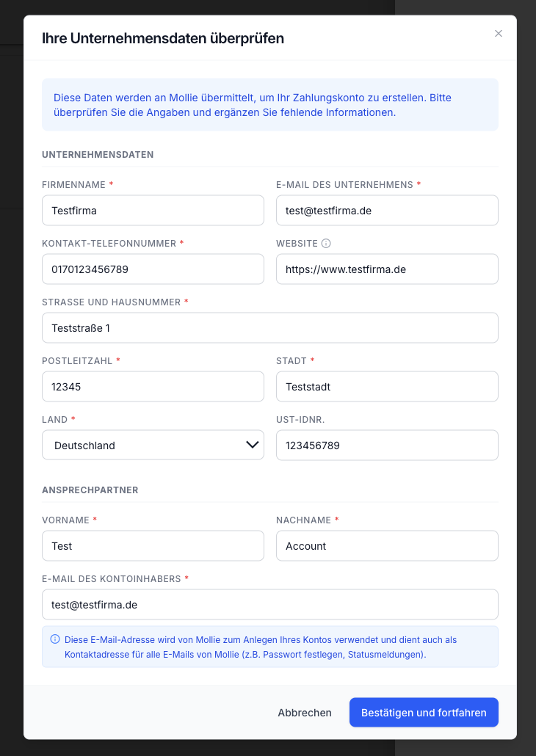Expand the Land dropdown arrow

(x=253, y=445)
